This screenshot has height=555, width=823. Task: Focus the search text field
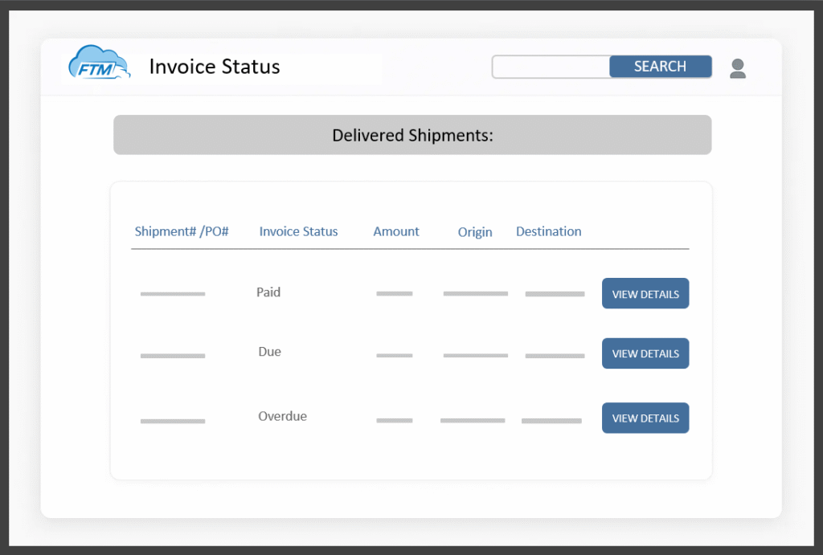point(551,67)
